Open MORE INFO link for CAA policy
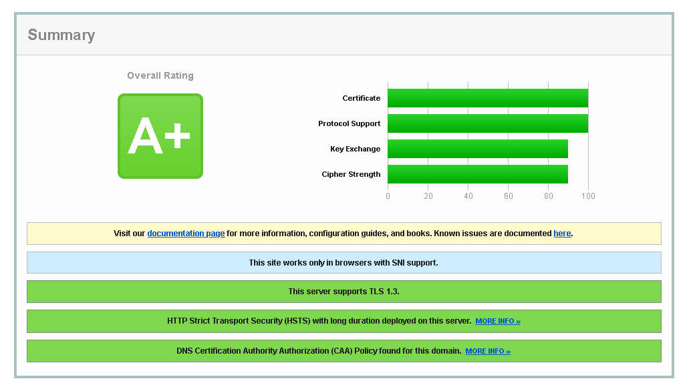The width and height of the screenshot is (693, 389). (488, 351)
